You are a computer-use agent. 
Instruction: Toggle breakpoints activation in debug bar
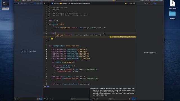point(48,87)
